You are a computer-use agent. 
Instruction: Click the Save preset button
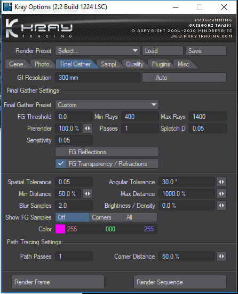pos(206,51)
